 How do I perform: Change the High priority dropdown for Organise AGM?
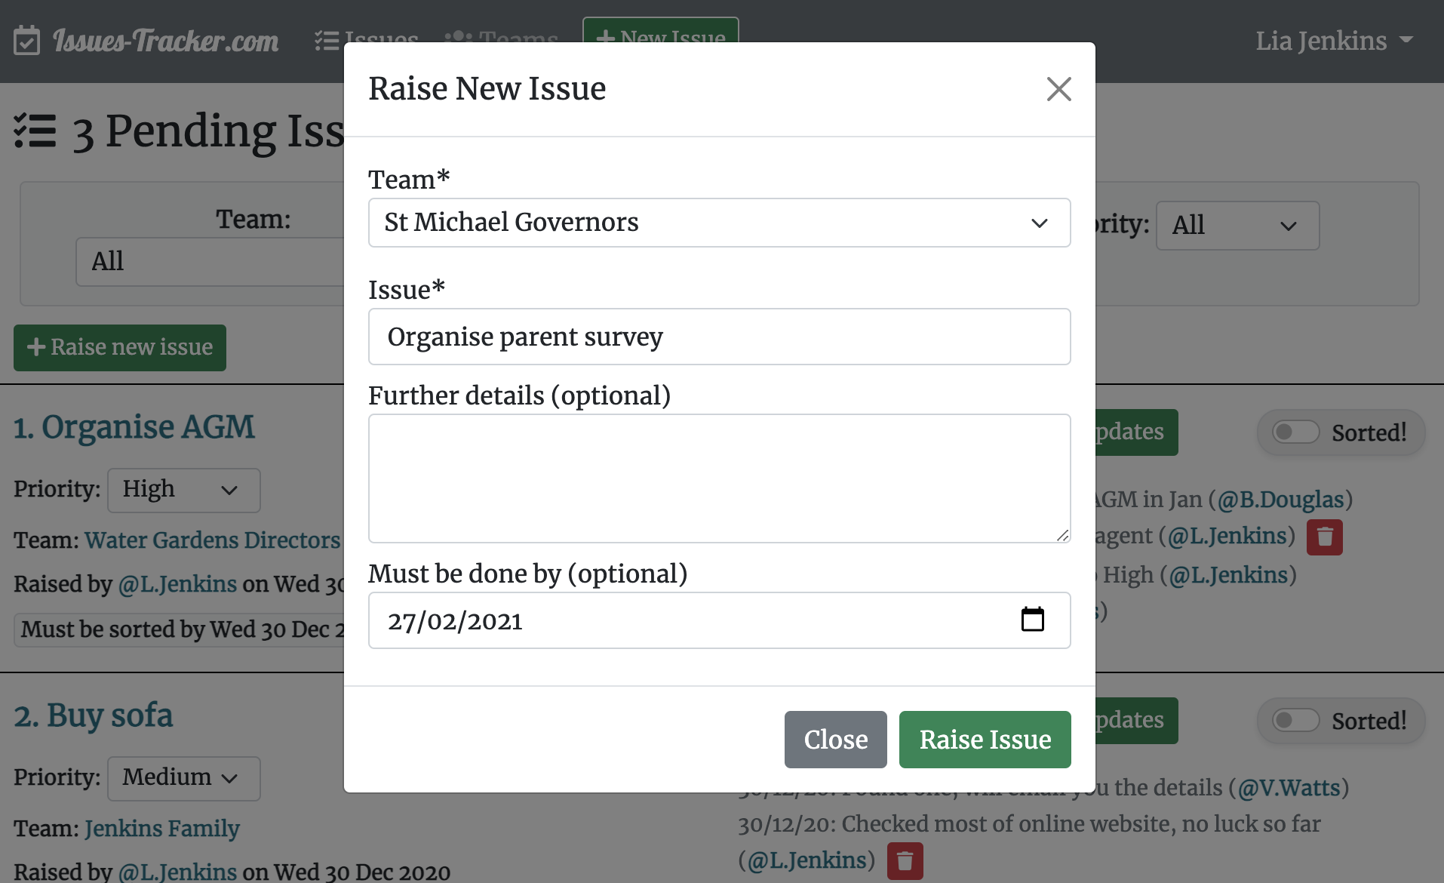coord(183,490)
